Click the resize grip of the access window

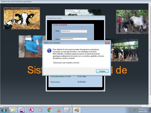tap(103, 89)
